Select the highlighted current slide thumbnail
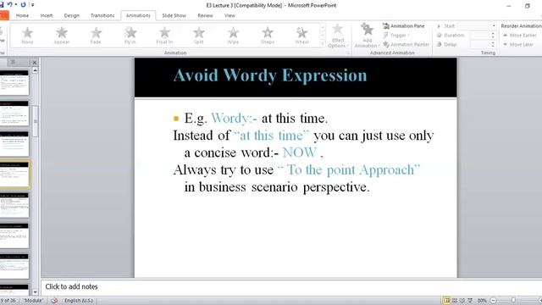Viewport: 542px width, 305px height. (14, 175)
